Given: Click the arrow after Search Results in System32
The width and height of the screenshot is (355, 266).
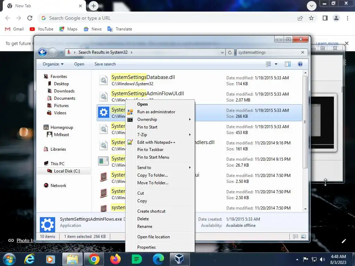Looking at the screenshot, I should [x=131, y=52].
